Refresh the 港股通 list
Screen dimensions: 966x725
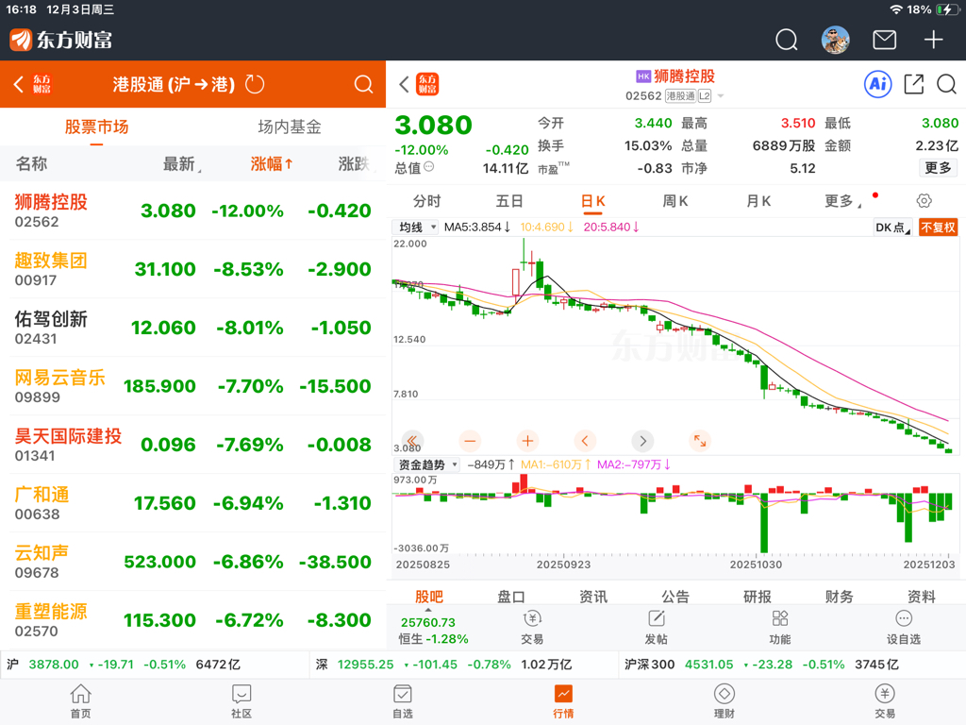click(255, 84)
